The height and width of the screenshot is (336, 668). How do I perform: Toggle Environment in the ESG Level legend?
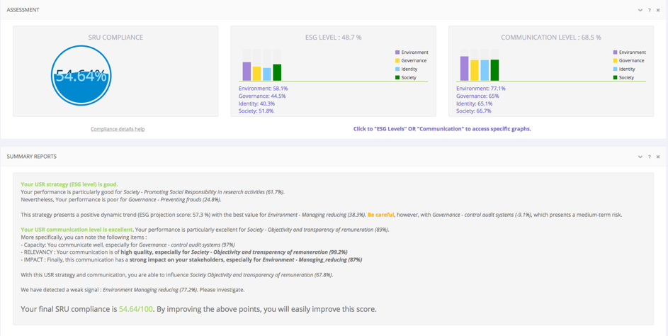(x=414, y=52)
